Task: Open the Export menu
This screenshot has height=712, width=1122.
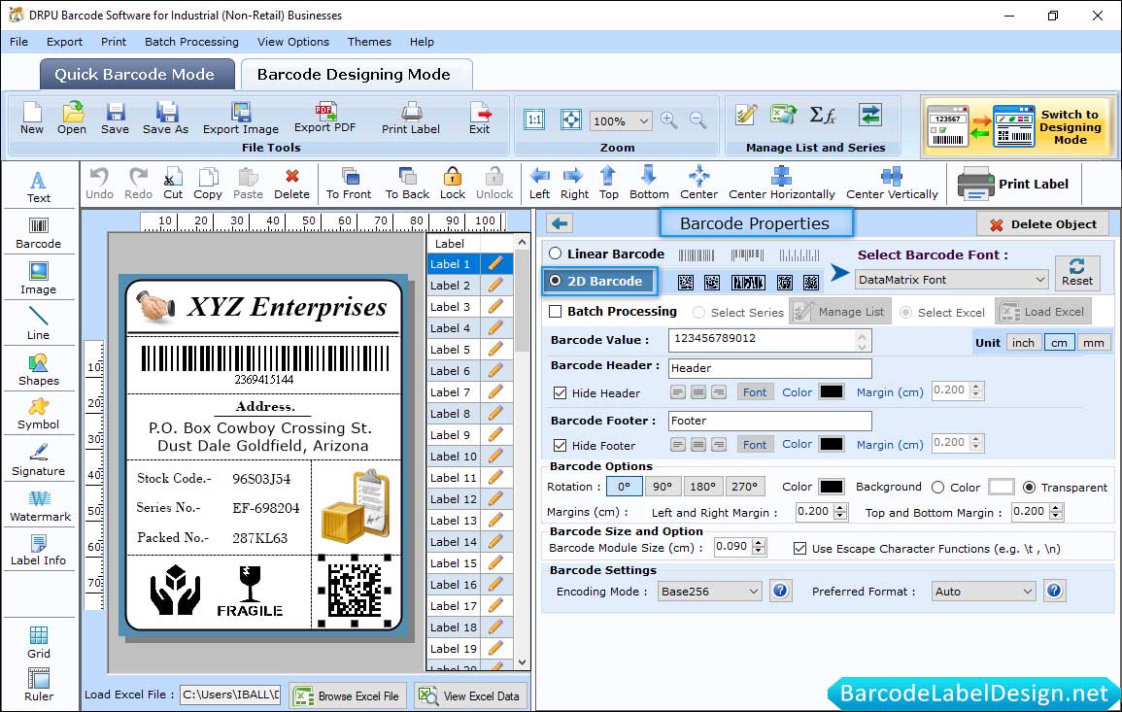Action: [64, 42]
